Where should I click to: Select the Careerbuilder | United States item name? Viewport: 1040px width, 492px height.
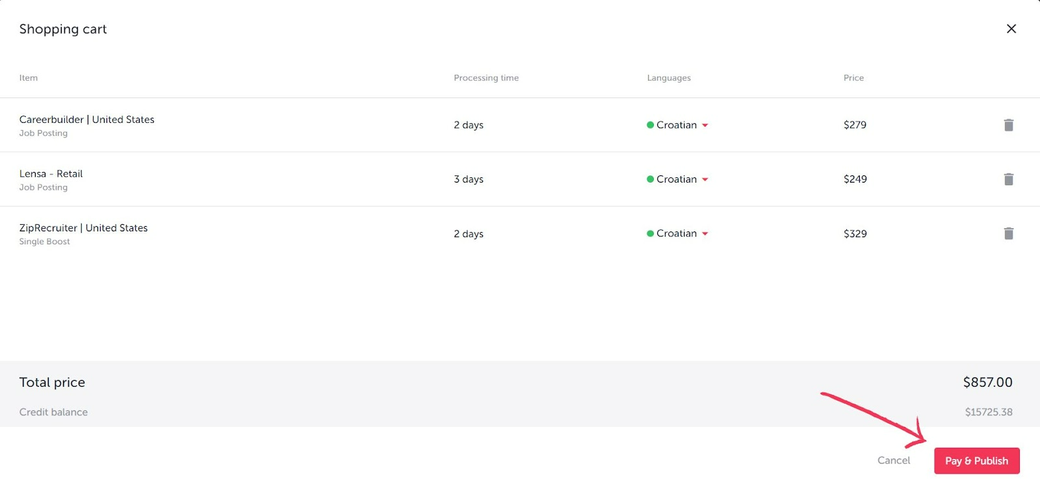pos(86,120)
